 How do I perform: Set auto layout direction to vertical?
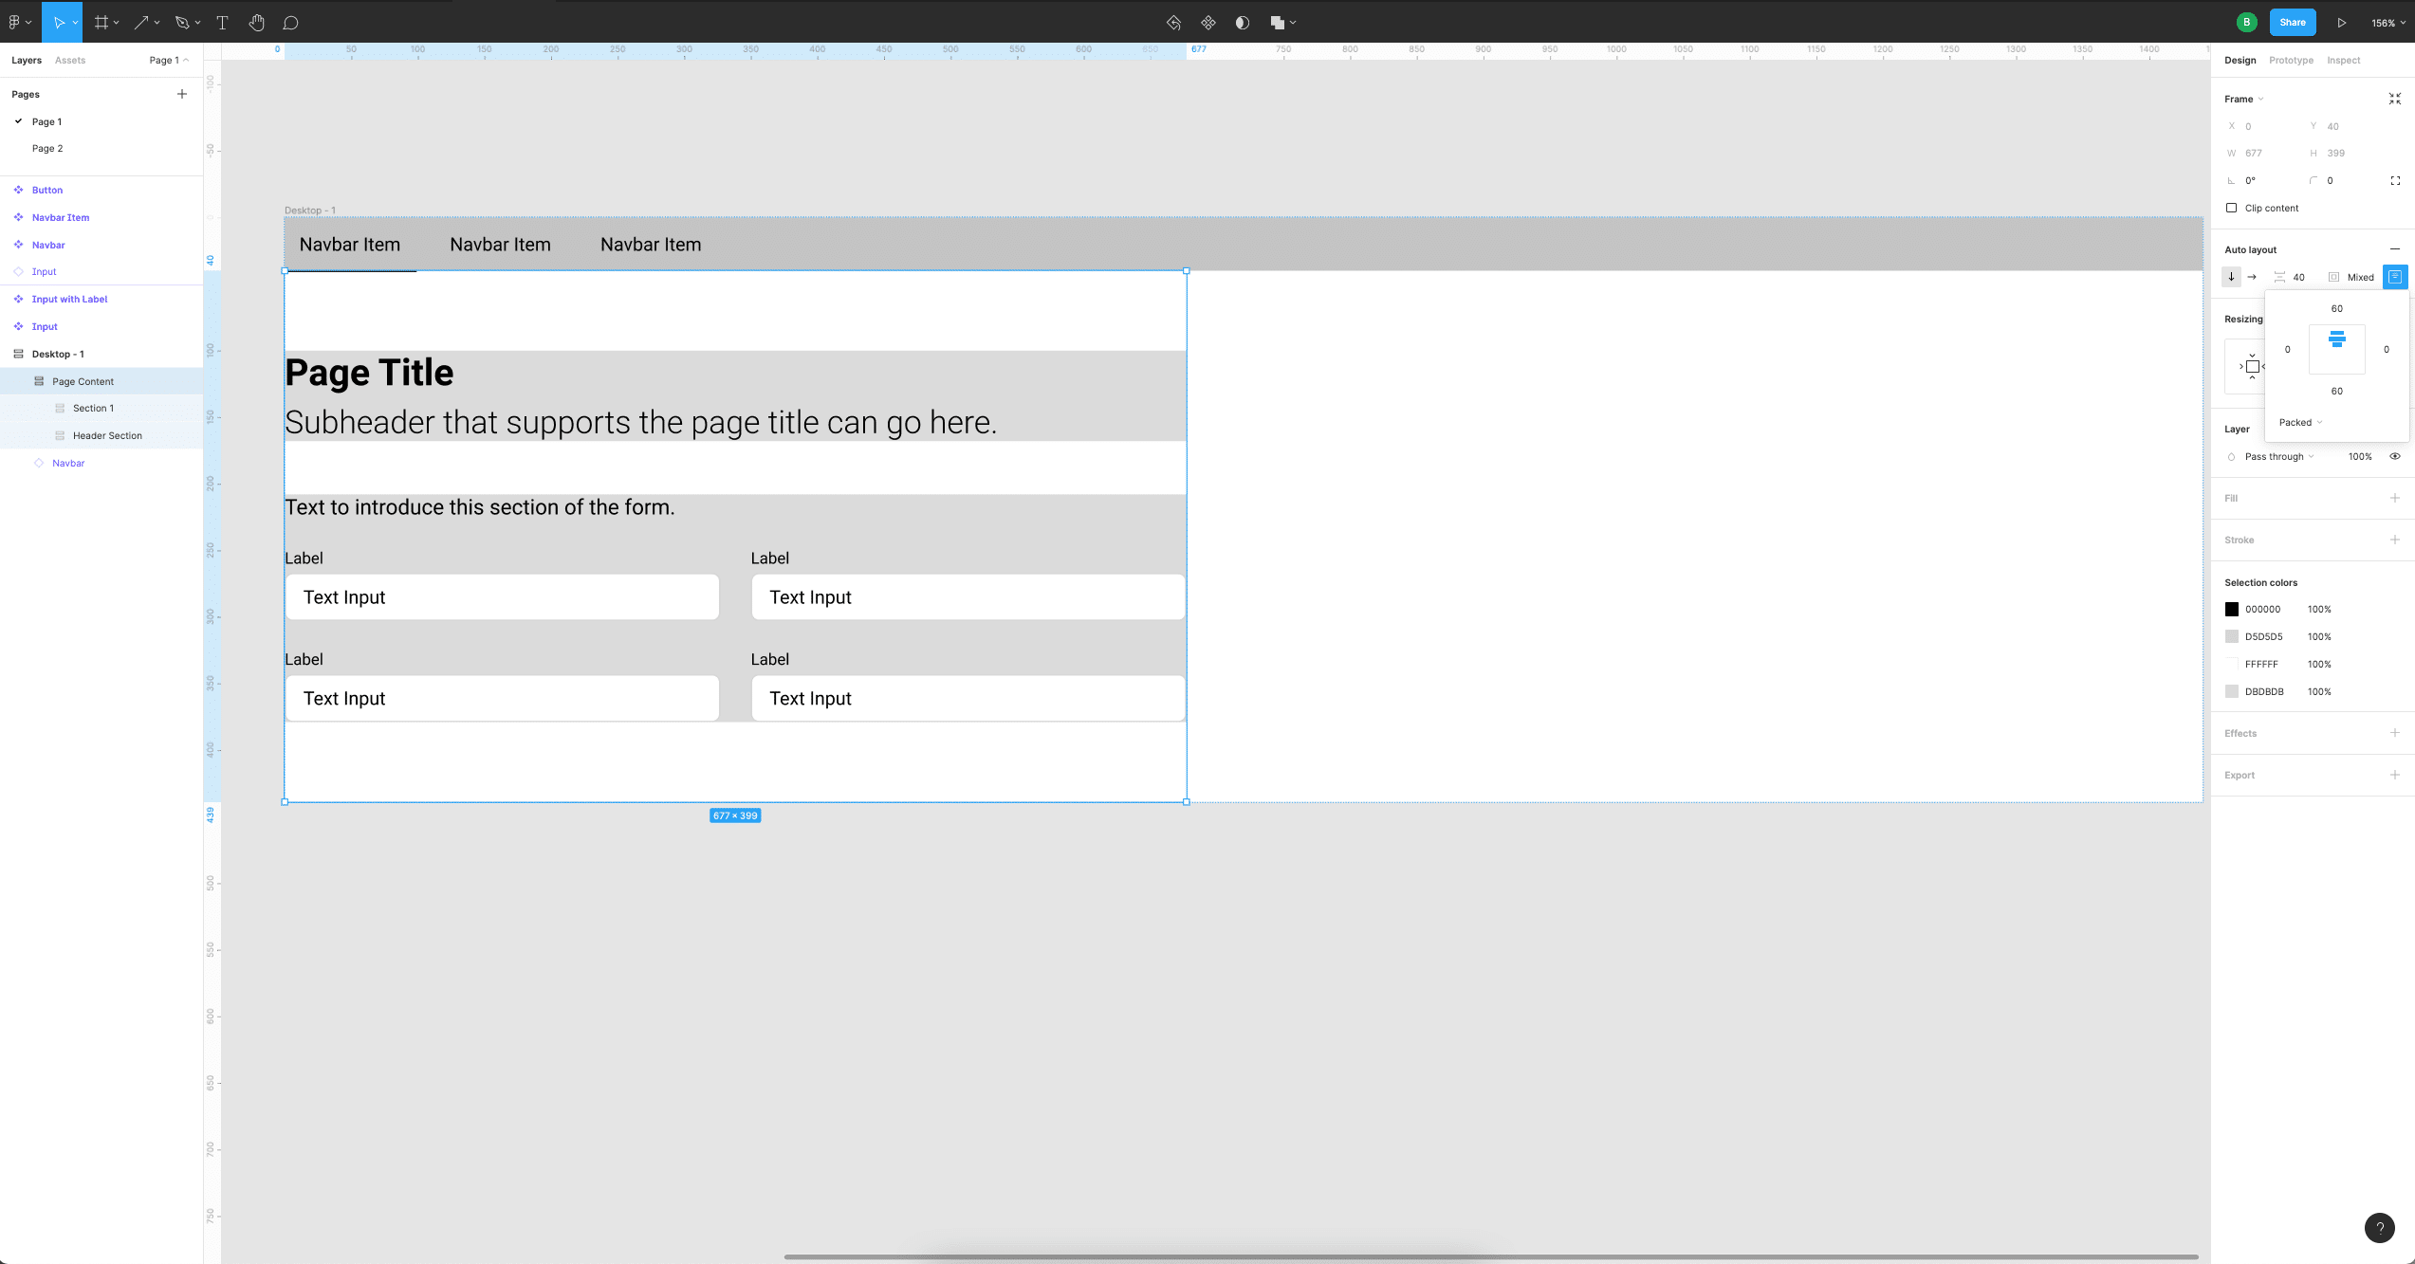pos(2232,277)
